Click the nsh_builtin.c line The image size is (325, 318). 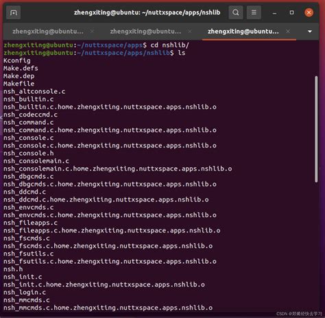tap(29, 99)
